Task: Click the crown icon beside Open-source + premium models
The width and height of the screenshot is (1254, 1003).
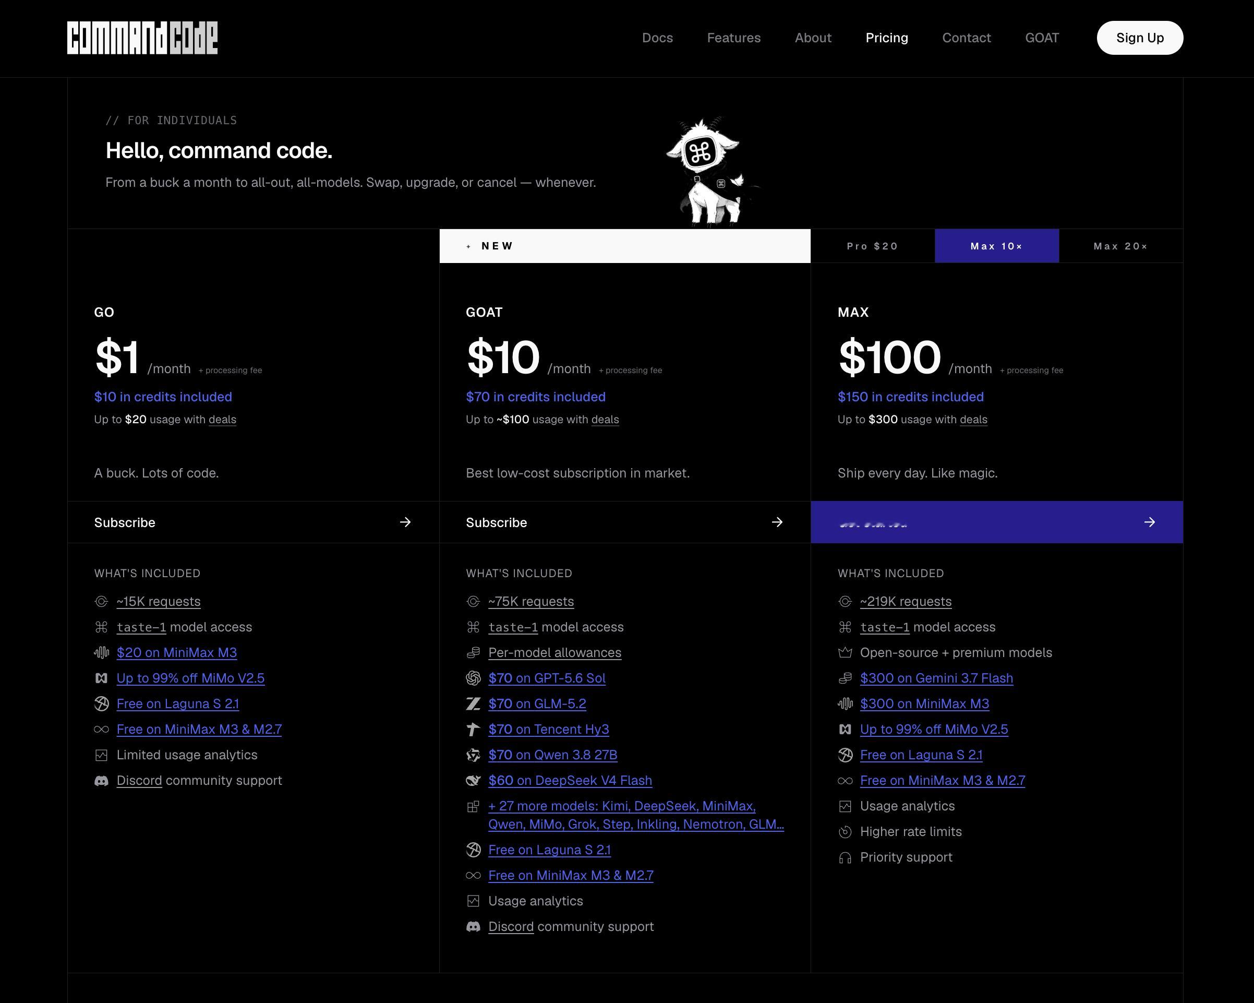Action: pos(845,653)
